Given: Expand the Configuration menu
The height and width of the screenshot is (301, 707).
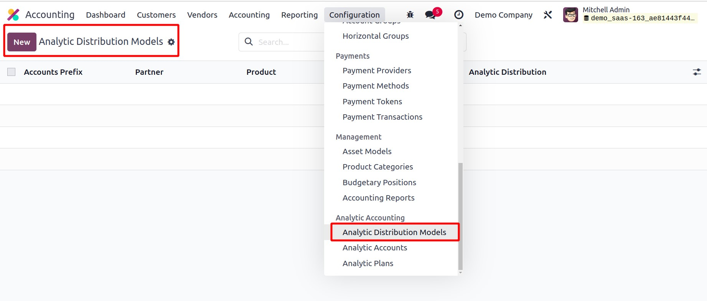Looking at the screenshot, I should (354, 15).
